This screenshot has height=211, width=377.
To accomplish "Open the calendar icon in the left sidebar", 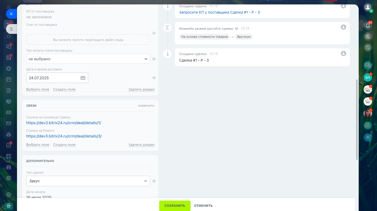I will tap(9, 80).
